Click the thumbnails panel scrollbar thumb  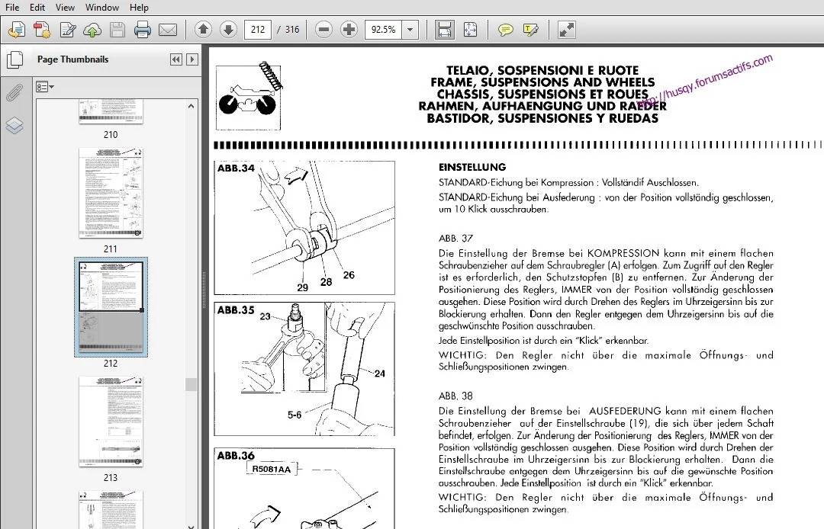point(191,384)
